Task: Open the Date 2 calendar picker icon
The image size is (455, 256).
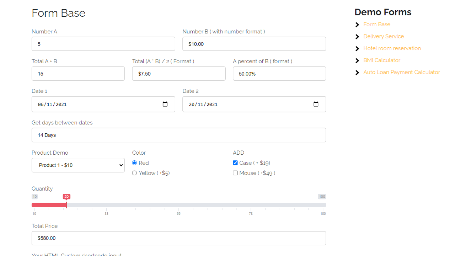Action: pyautogui.click(x=316, y=104)
